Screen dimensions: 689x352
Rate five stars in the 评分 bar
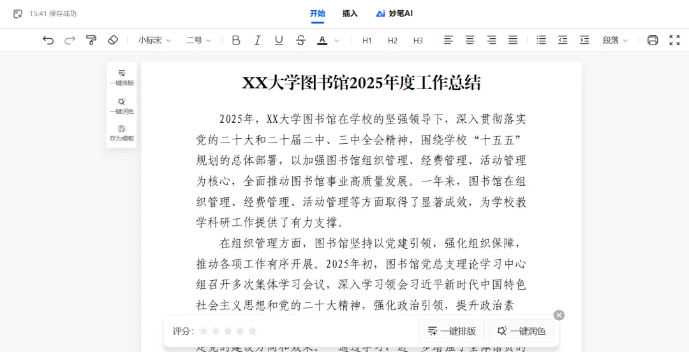coord(252,331)
